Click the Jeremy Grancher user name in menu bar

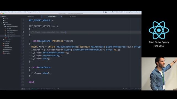coord(131,12)
